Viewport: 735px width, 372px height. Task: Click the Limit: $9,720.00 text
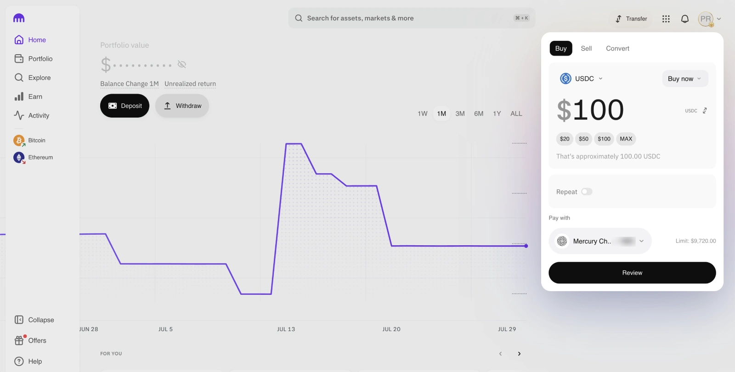point(695,241)
